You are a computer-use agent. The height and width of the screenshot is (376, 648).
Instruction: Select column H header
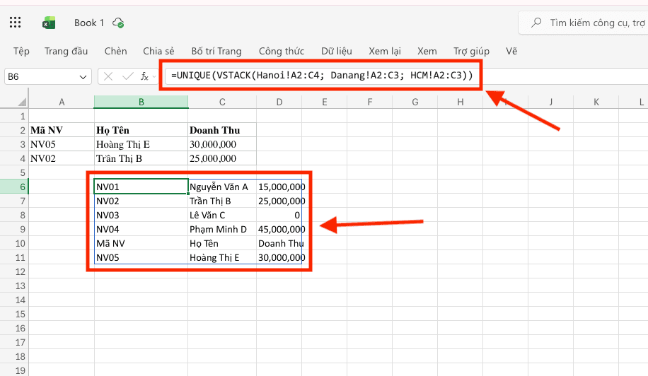(x=461, y=102)
